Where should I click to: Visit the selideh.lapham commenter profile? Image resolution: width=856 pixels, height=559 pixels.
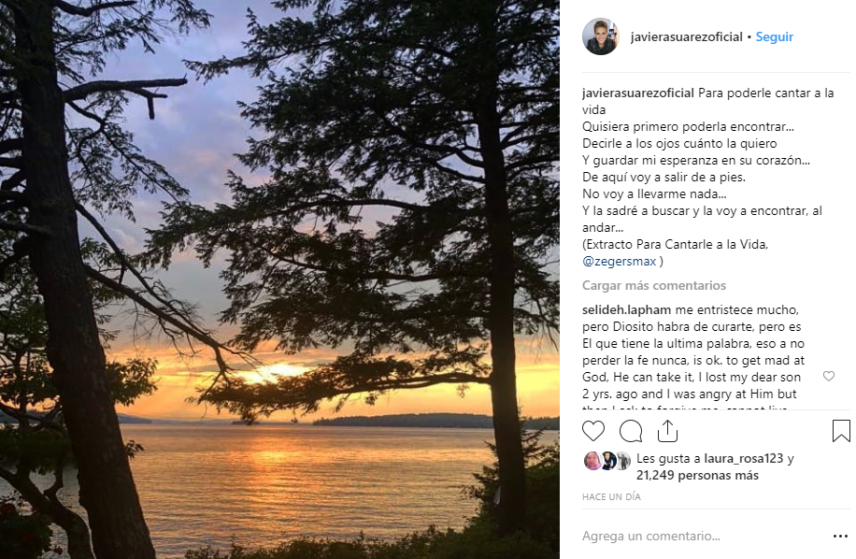(x=622, y=309)
